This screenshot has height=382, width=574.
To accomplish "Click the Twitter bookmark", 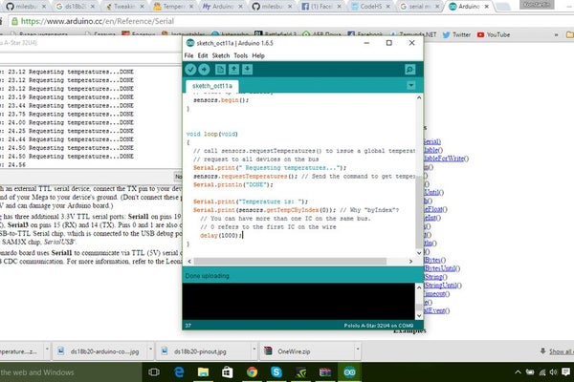I will coord(459,34).
